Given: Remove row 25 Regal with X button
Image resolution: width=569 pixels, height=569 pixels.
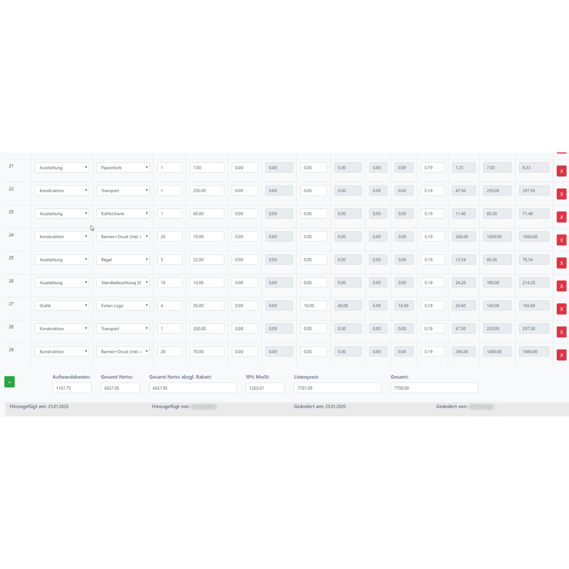Looking at the screenshot, I should [x=561, y=263].
